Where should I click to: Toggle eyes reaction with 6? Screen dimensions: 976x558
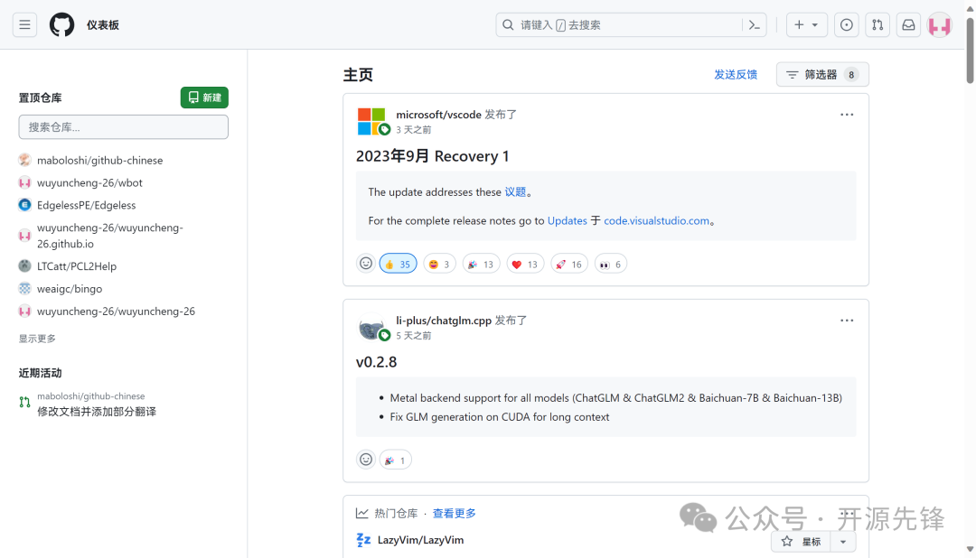(x=611, y=265)
